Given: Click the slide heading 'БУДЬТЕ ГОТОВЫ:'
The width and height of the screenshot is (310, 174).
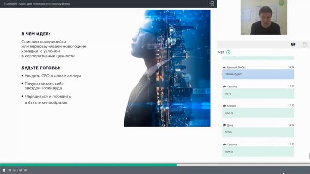Looking at the screenshot, I should pyautogui.click(x=41, y=68).
